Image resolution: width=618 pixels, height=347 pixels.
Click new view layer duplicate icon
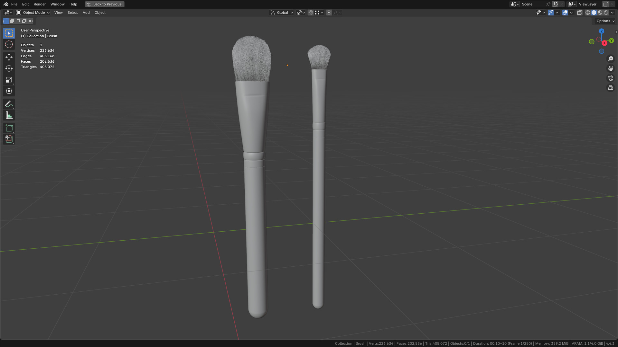[606, 4]
